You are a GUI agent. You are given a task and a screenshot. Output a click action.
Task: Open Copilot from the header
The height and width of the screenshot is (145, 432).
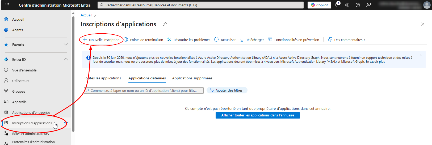click(319, 5)
